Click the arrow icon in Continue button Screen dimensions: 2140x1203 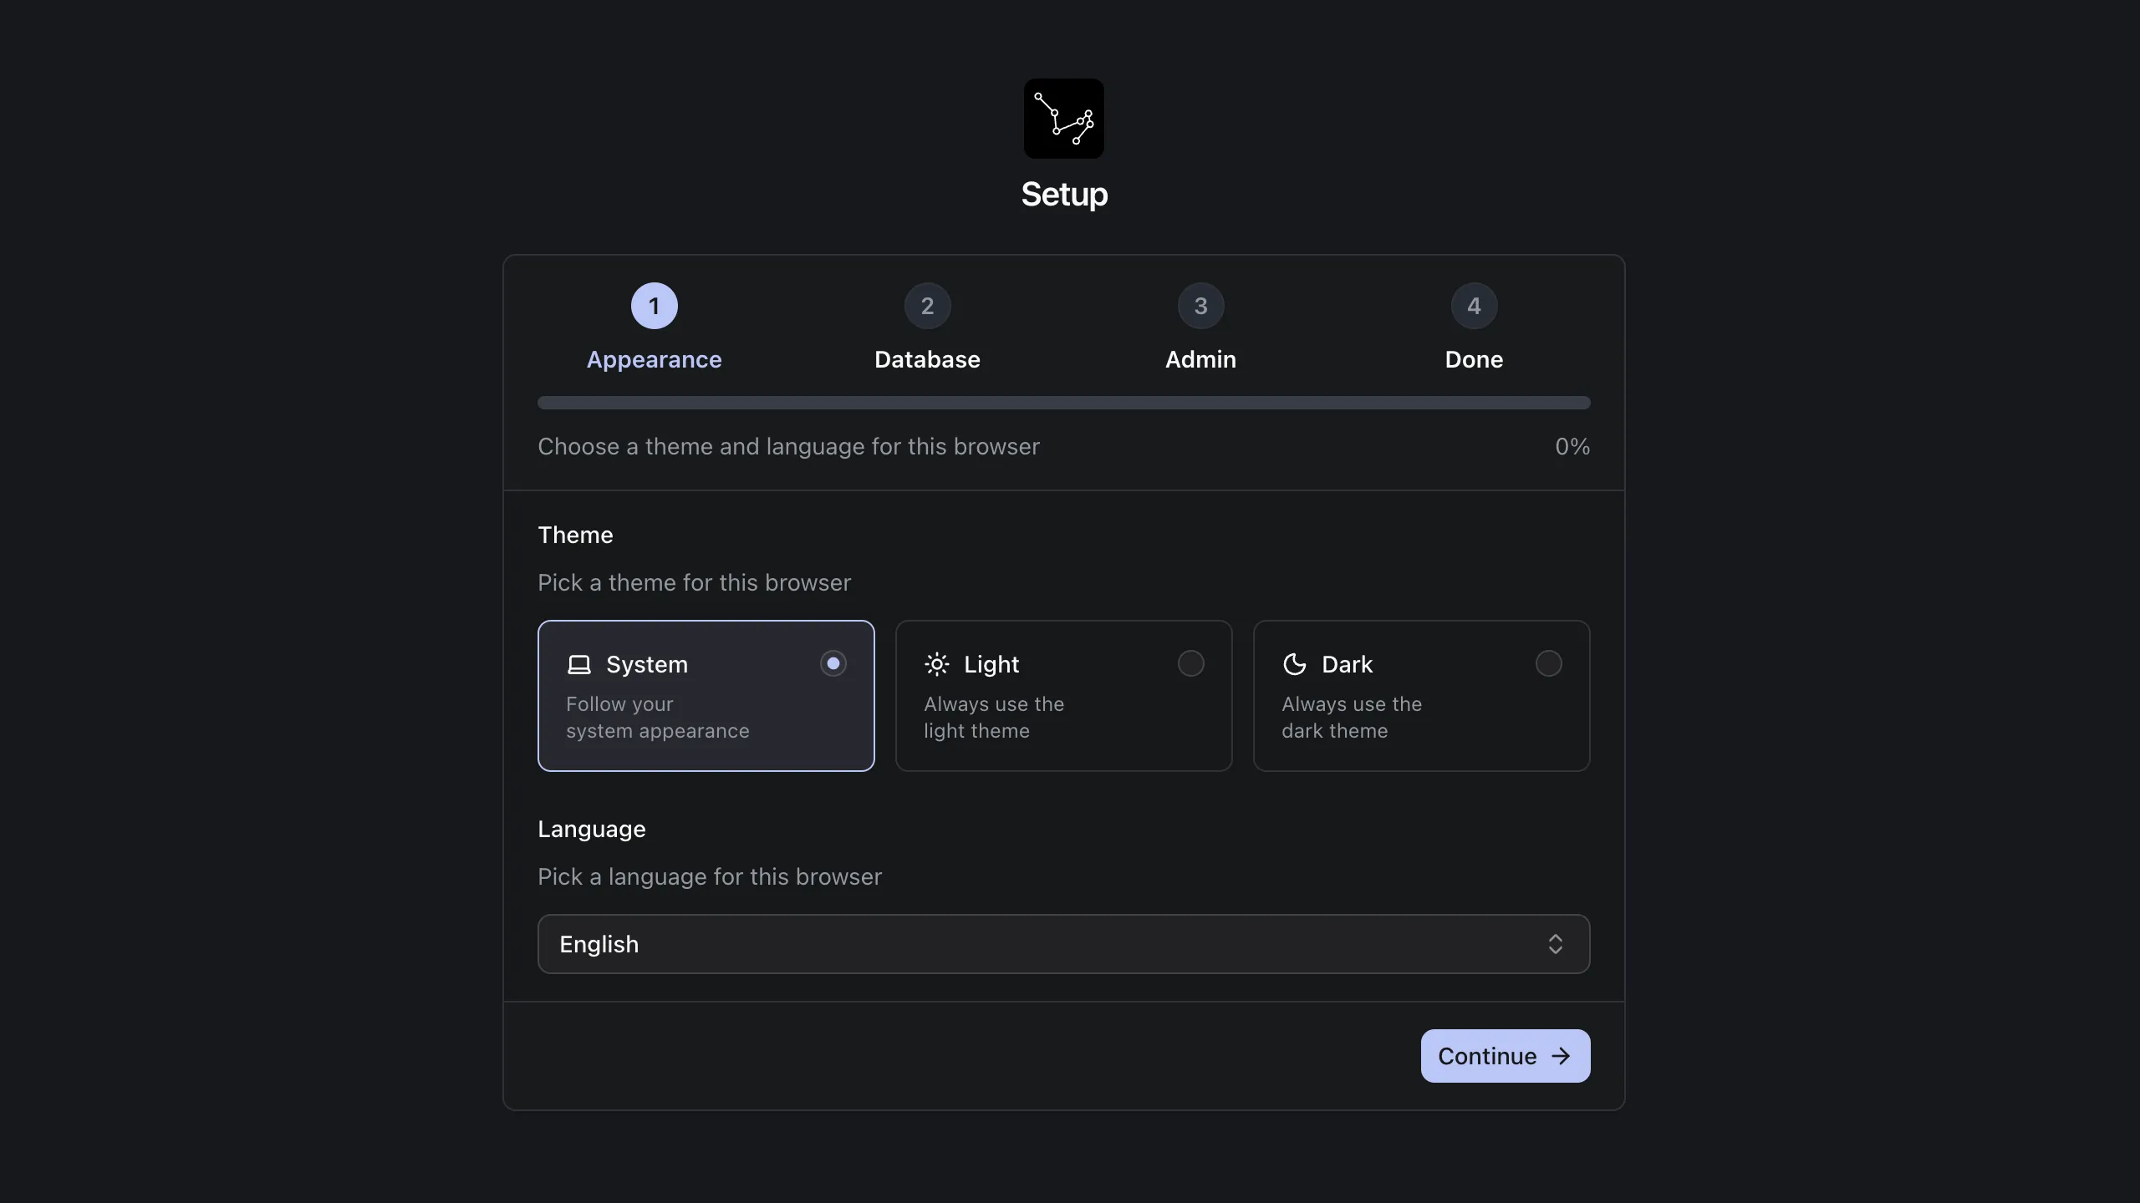click(1561, 1056)
